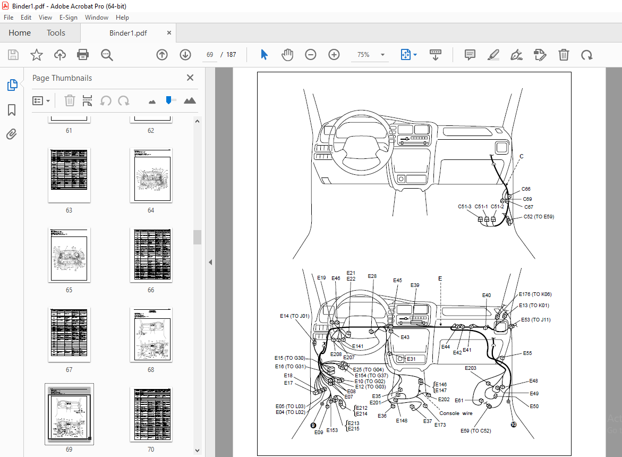Click the Print file icon
The width and height of the screenshot is (622, 457).
[x=83, y=55]
